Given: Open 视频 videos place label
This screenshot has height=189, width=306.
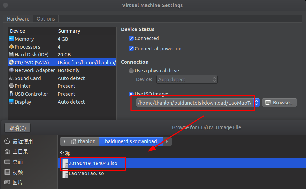Looking at the screenshot, I should point(17,172).
